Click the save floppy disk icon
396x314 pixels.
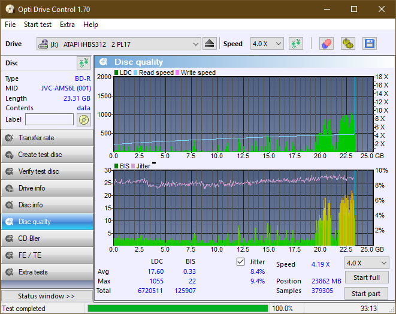tap(370, 44)
